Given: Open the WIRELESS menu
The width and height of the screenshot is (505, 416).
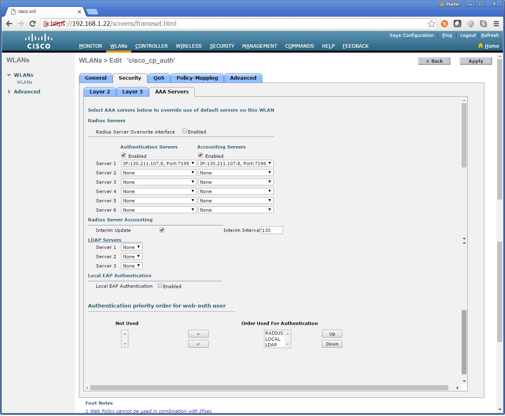Looking at the screenshot, I should (189, 46).
